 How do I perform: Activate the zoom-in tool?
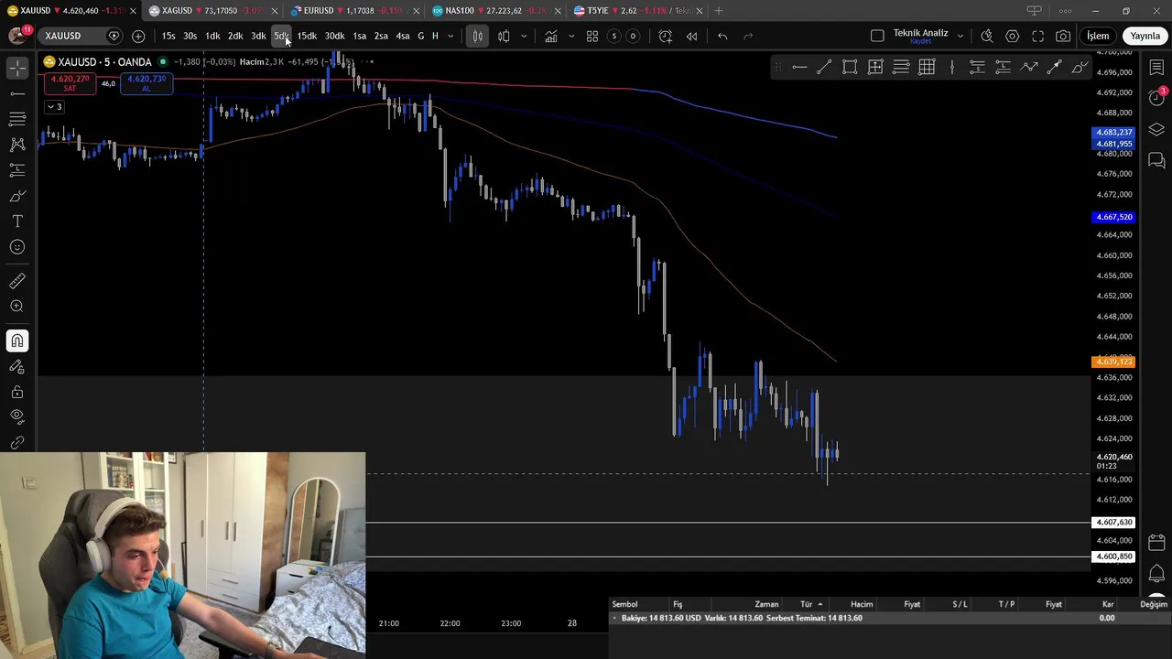pyautogui.click(x=17, y=307)
